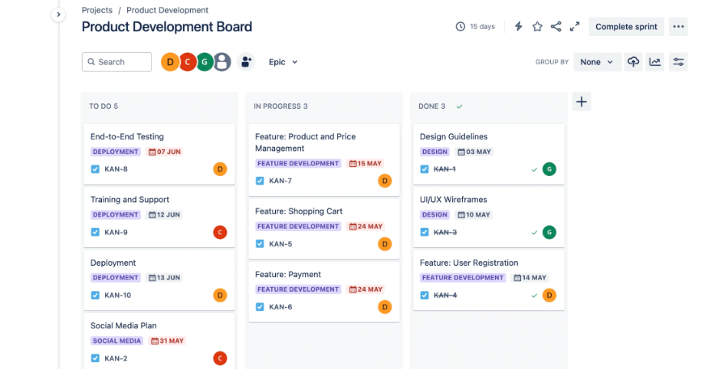Open the more actions ellipsis menu
Screen dimensions: 718x369
pyautogui.click(x=678, y=27)
